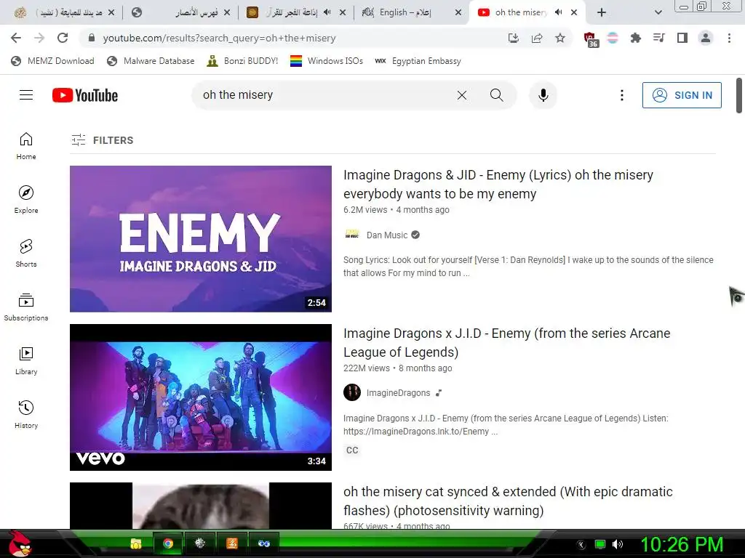Viewport: 745px width, 558px height.
Task: Click the YouTube logo
Action: [85, 95]
